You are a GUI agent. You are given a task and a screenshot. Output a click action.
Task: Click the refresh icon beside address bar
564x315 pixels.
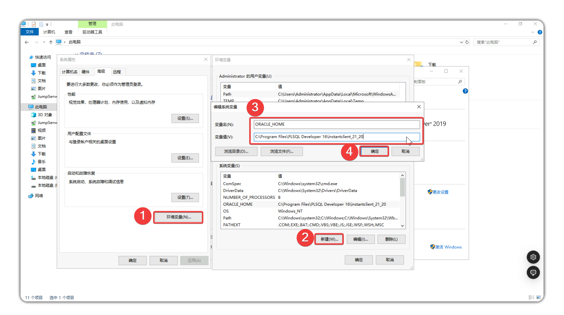467,42
